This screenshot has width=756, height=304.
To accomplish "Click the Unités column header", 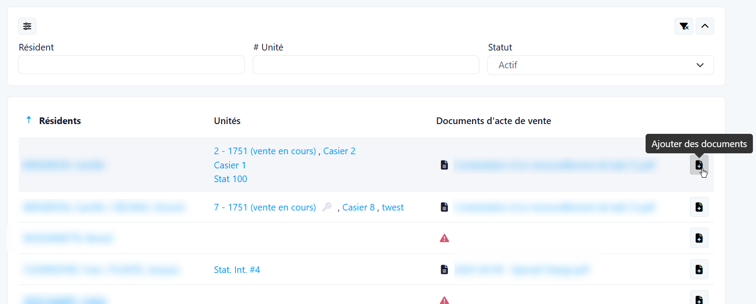I will pos(227,121).
